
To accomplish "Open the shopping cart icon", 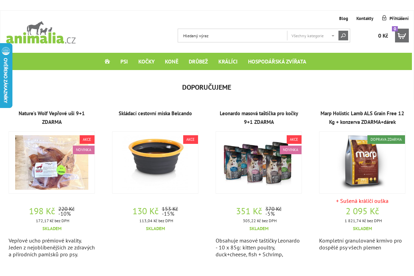I will pos(402,36).
